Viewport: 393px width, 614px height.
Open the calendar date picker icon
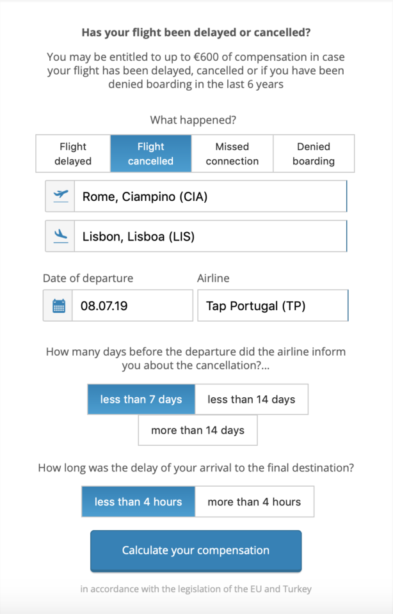tap(58, 306)
